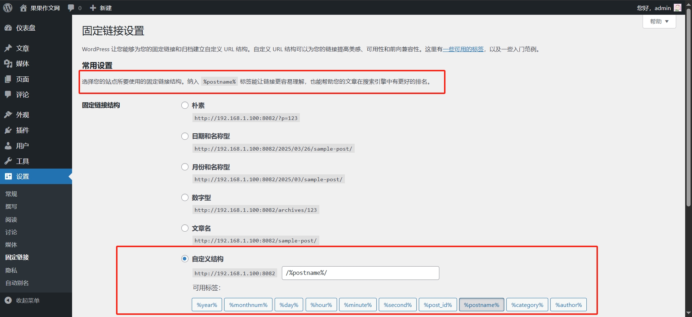692x317 pixels.
Task: Open the 您好, admin account menu
Action: tap(659, 8)
